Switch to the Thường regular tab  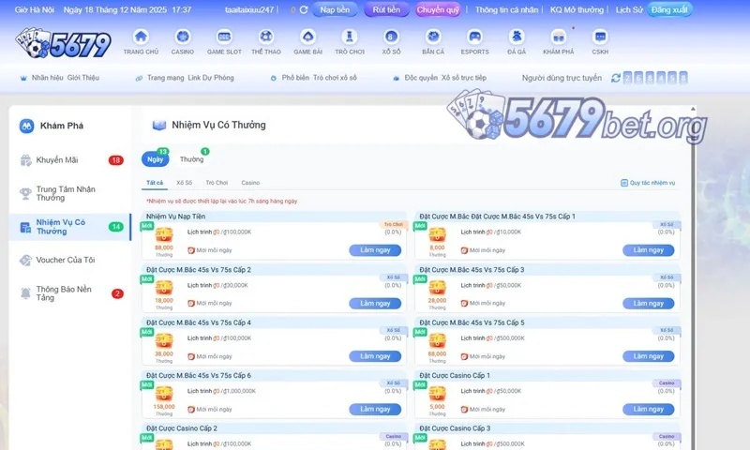click(192, 159)
